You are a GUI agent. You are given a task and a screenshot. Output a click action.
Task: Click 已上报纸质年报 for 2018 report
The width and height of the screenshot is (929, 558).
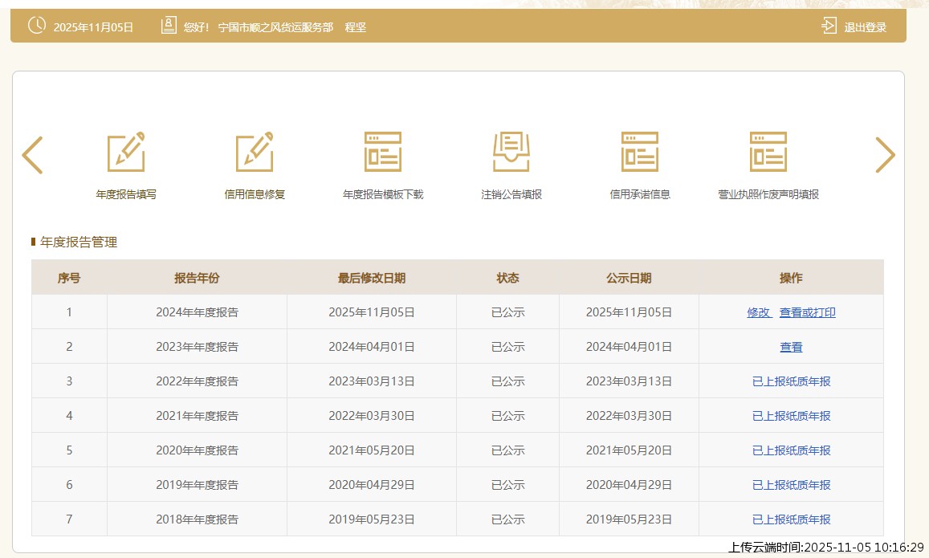tap(791, 519)
